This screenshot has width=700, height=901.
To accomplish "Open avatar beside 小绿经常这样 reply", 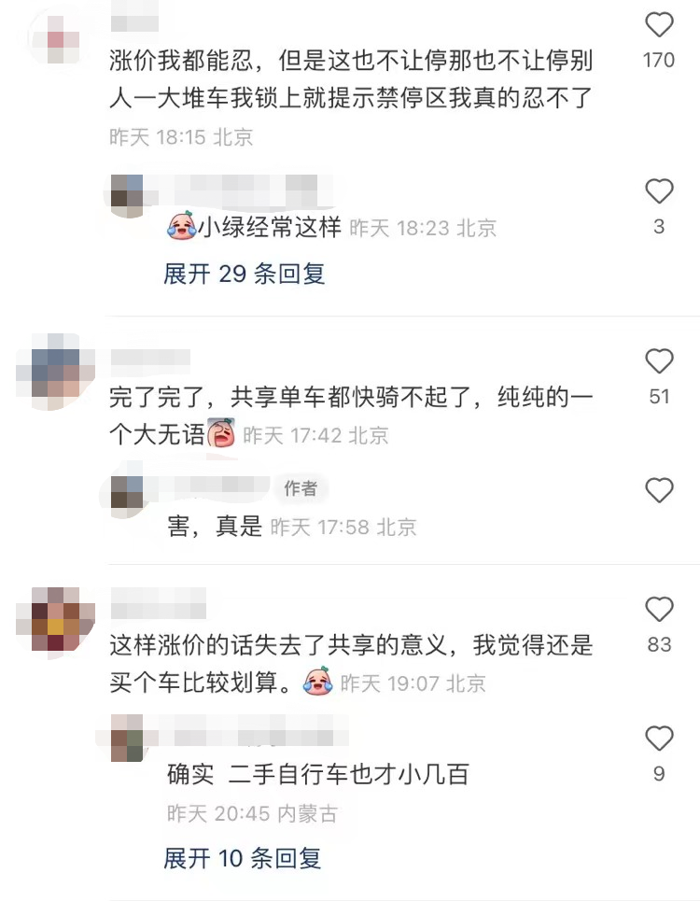I will (127, 195).
